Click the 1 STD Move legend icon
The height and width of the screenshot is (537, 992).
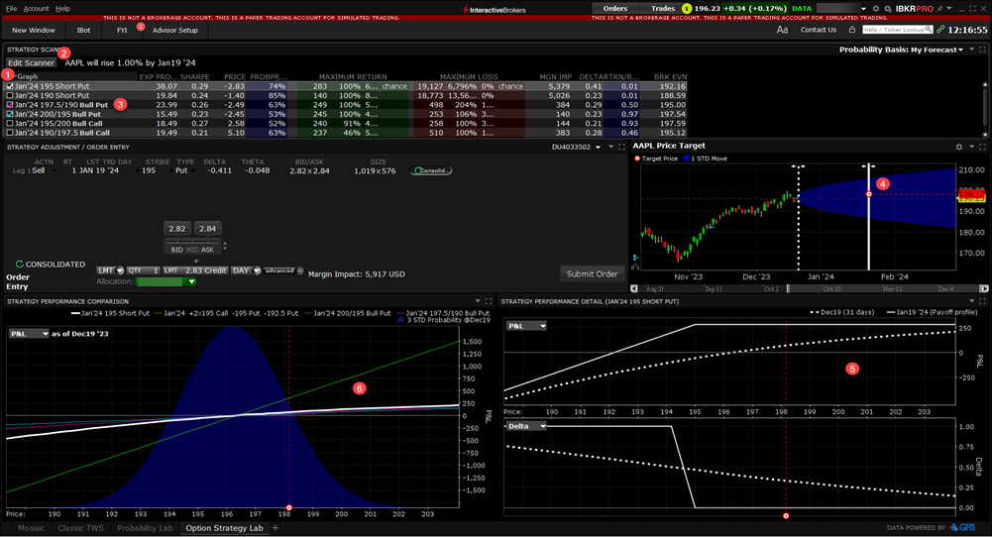pos(686,159)
